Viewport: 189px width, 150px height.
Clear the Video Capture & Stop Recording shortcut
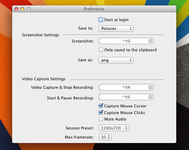pos(150,87)
